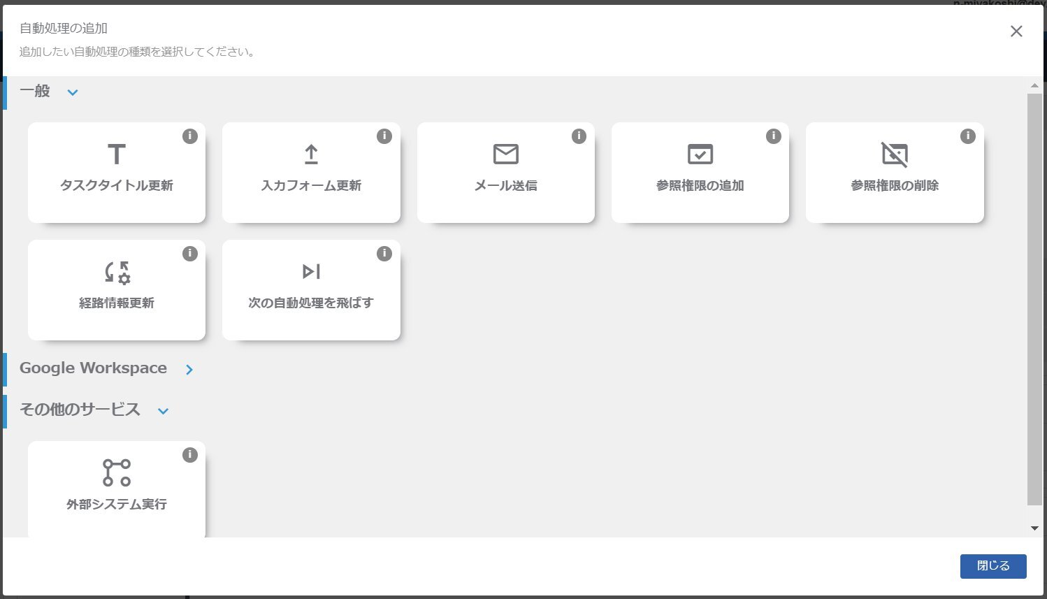Click the 閉じる button
This screenshot has height=599, width=1047.
(993, 566)
